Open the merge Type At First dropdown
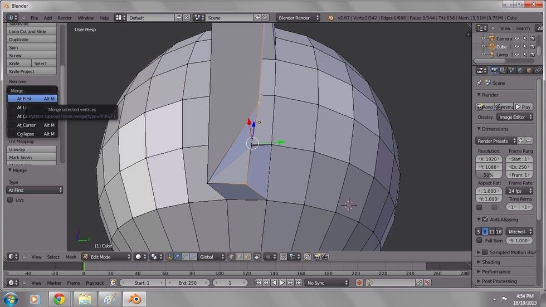The image size is (546, 307). [35, 190]
